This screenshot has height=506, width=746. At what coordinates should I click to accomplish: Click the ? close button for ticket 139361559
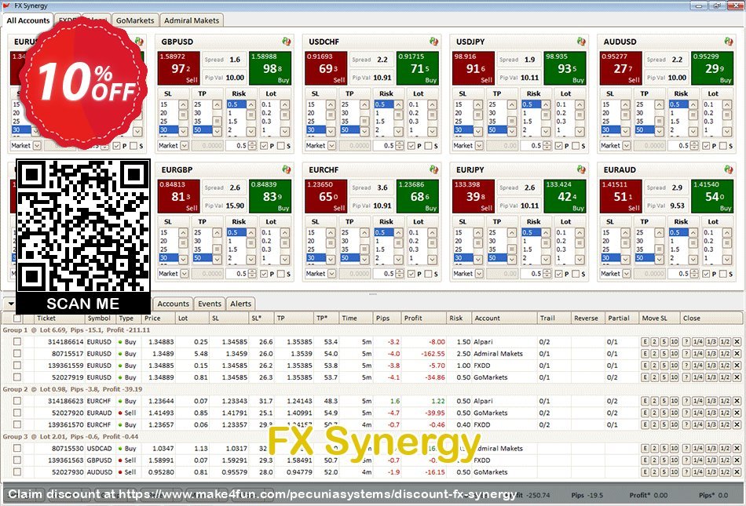[686, 366]
